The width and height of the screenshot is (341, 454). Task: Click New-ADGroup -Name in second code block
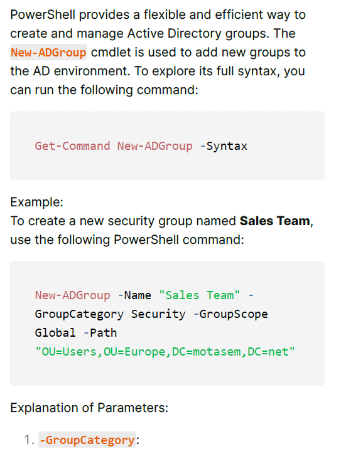[x=93, y=295]
